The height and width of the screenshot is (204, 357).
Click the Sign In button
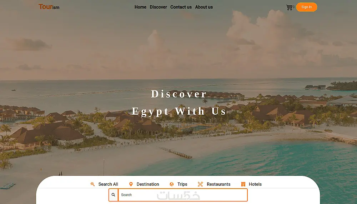click(x=306, y=7)
